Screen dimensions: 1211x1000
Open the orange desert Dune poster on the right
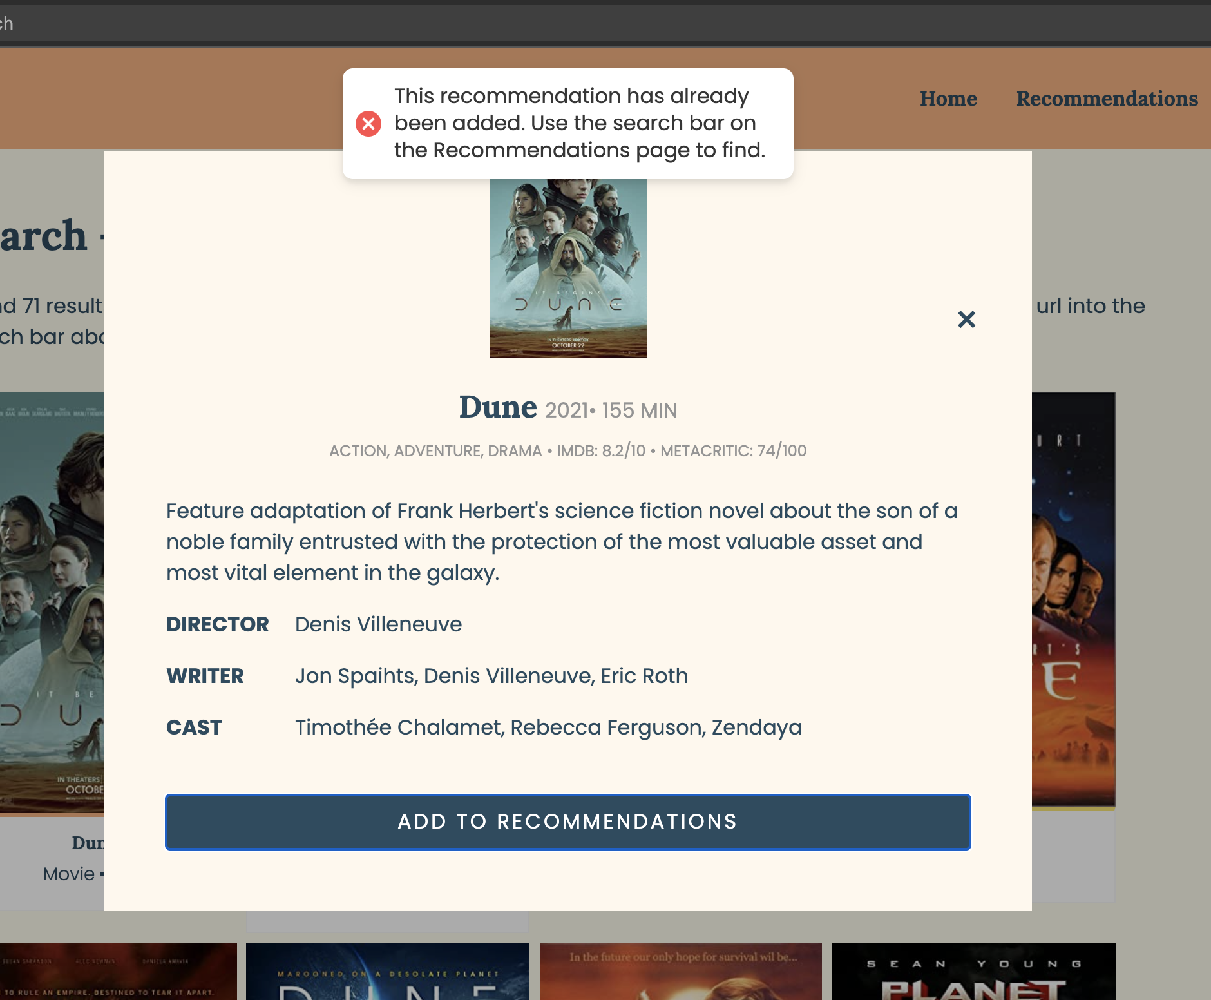[x=1073, y=599]
